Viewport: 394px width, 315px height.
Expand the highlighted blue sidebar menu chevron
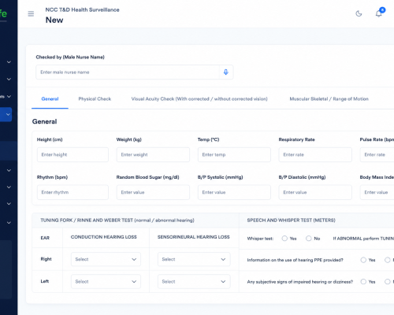tap(8, 114)
